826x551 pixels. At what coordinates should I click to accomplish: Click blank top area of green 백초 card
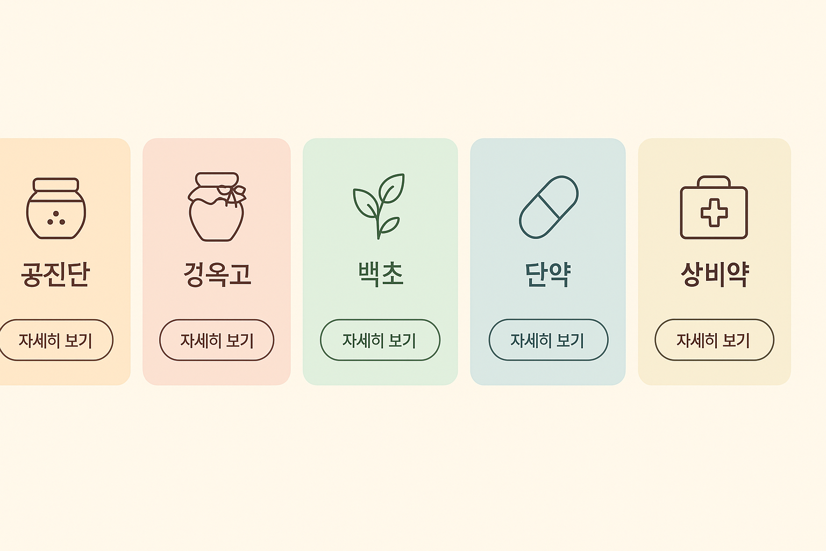pyautogui.click(x=380, y=153)
